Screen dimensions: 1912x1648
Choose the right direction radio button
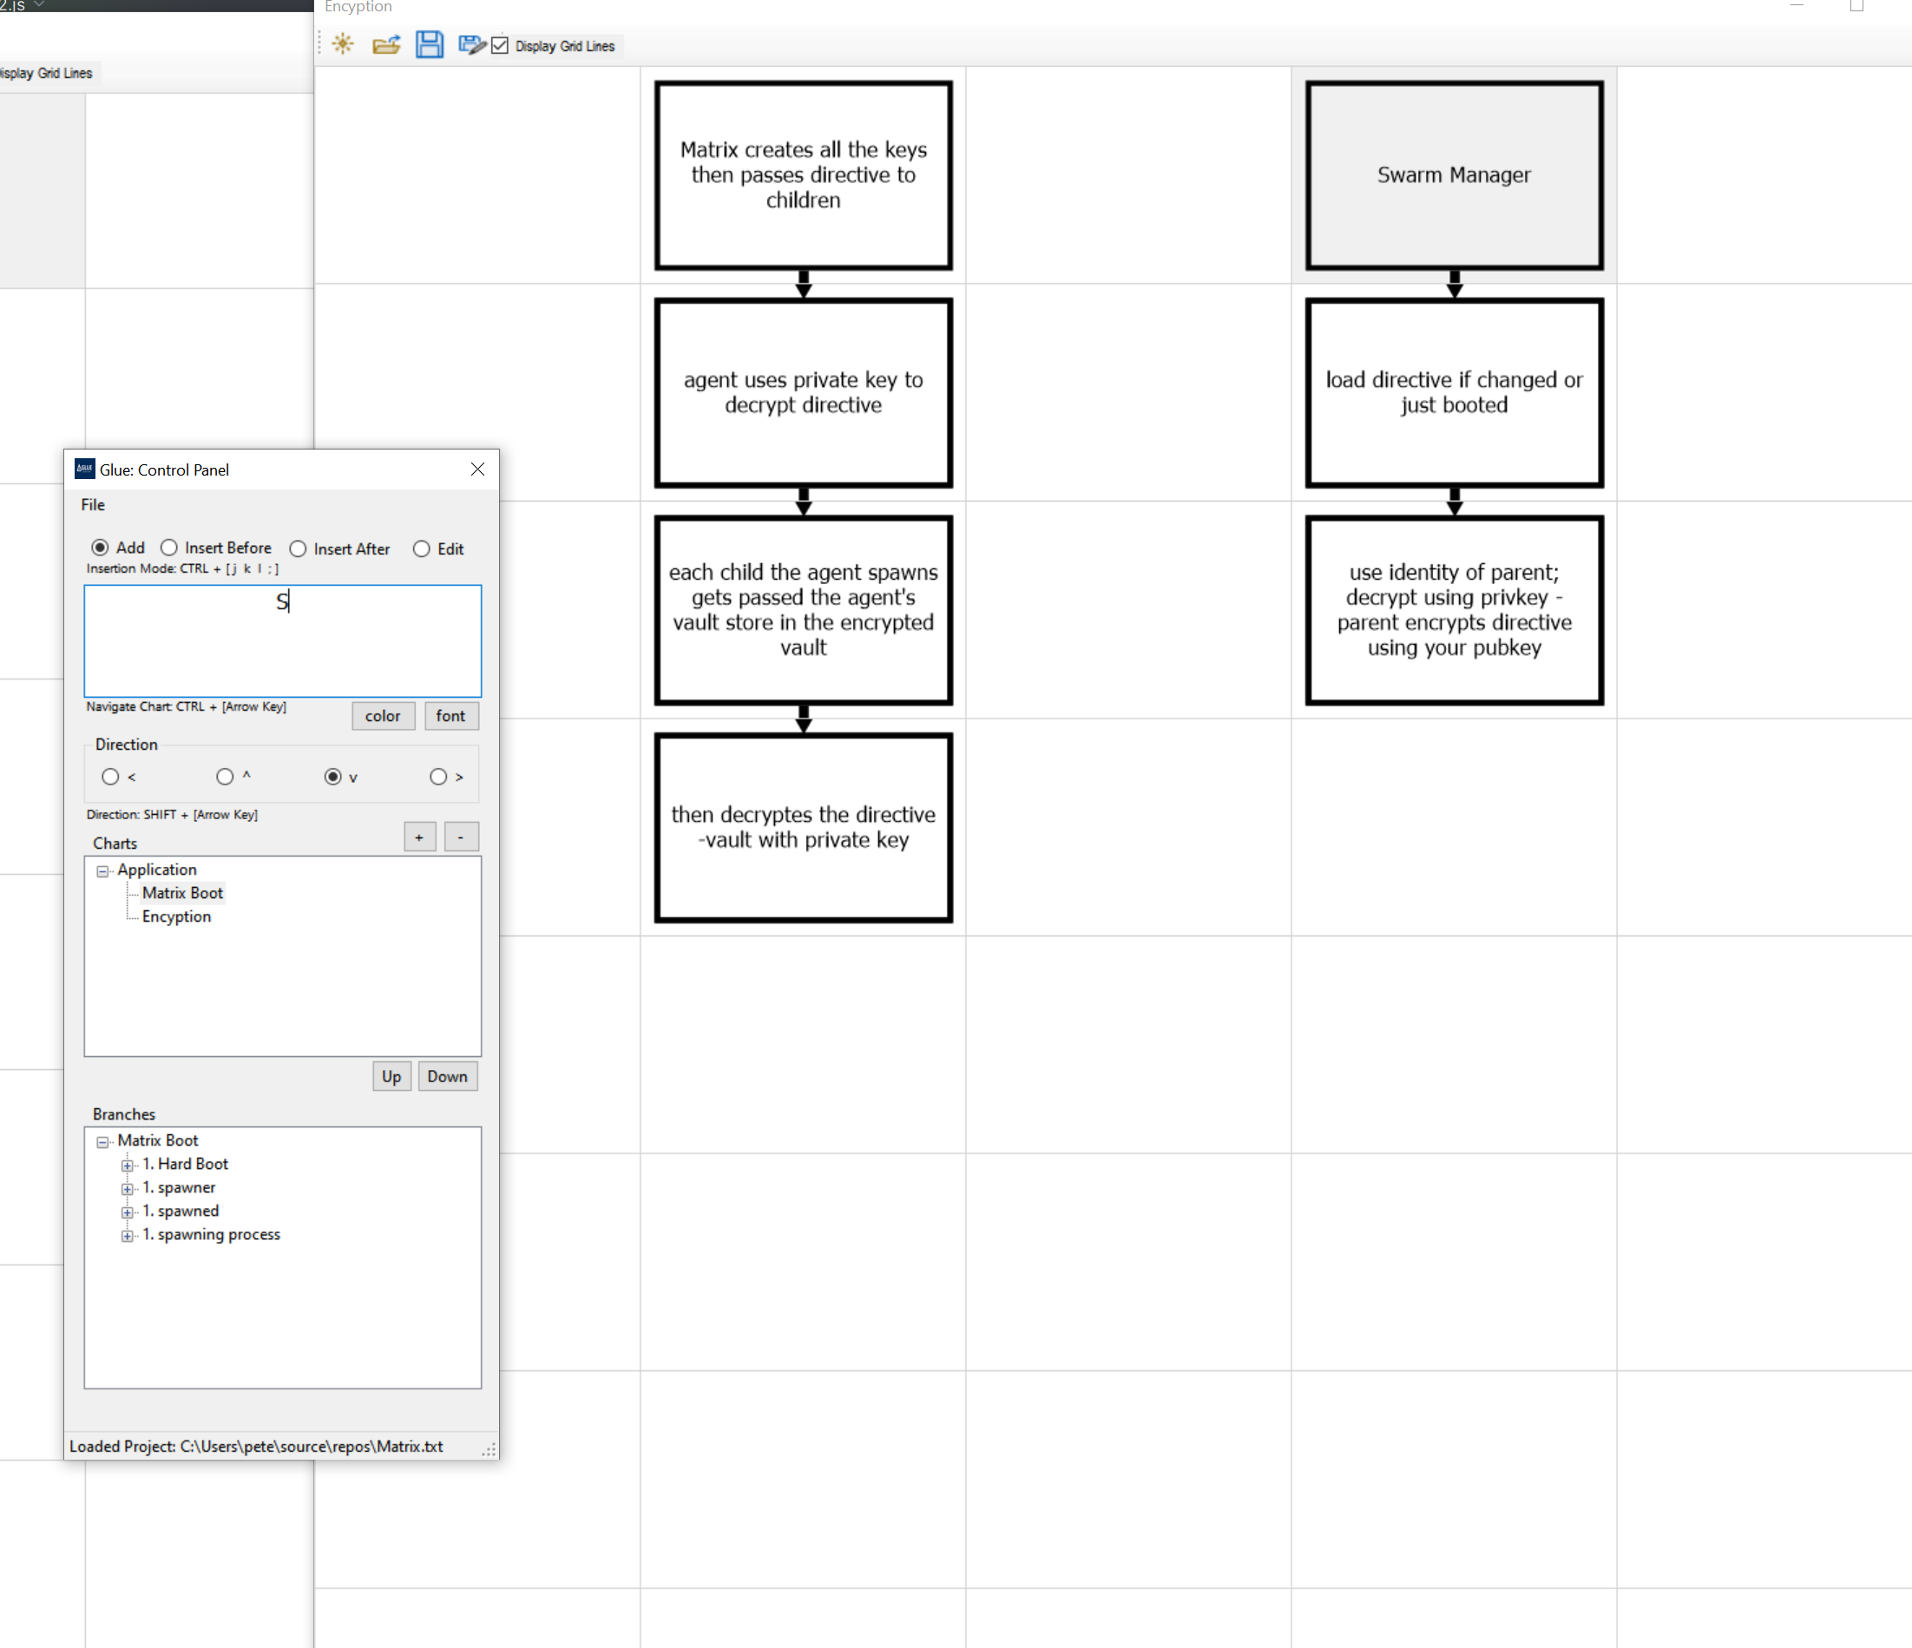pyautogui.click(x=438, y=777)
